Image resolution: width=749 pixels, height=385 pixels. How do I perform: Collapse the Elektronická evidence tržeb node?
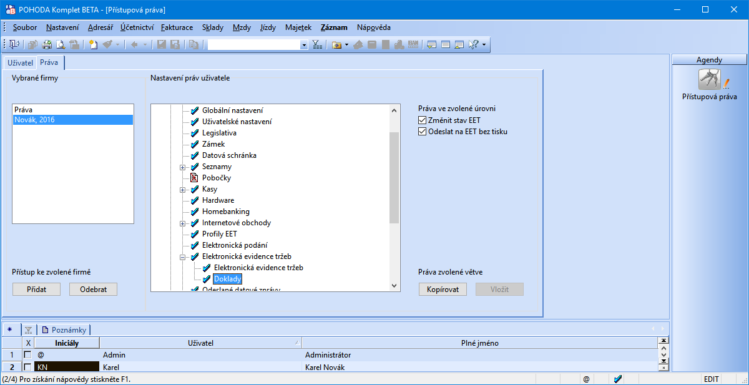pos(183,256)
